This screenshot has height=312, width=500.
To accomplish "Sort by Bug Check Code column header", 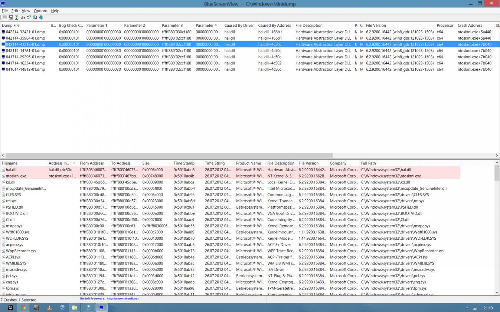I will (x=71, y=26).
